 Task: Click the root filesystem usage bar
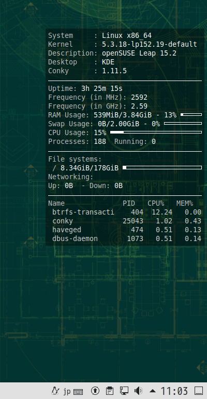[162, 167]
